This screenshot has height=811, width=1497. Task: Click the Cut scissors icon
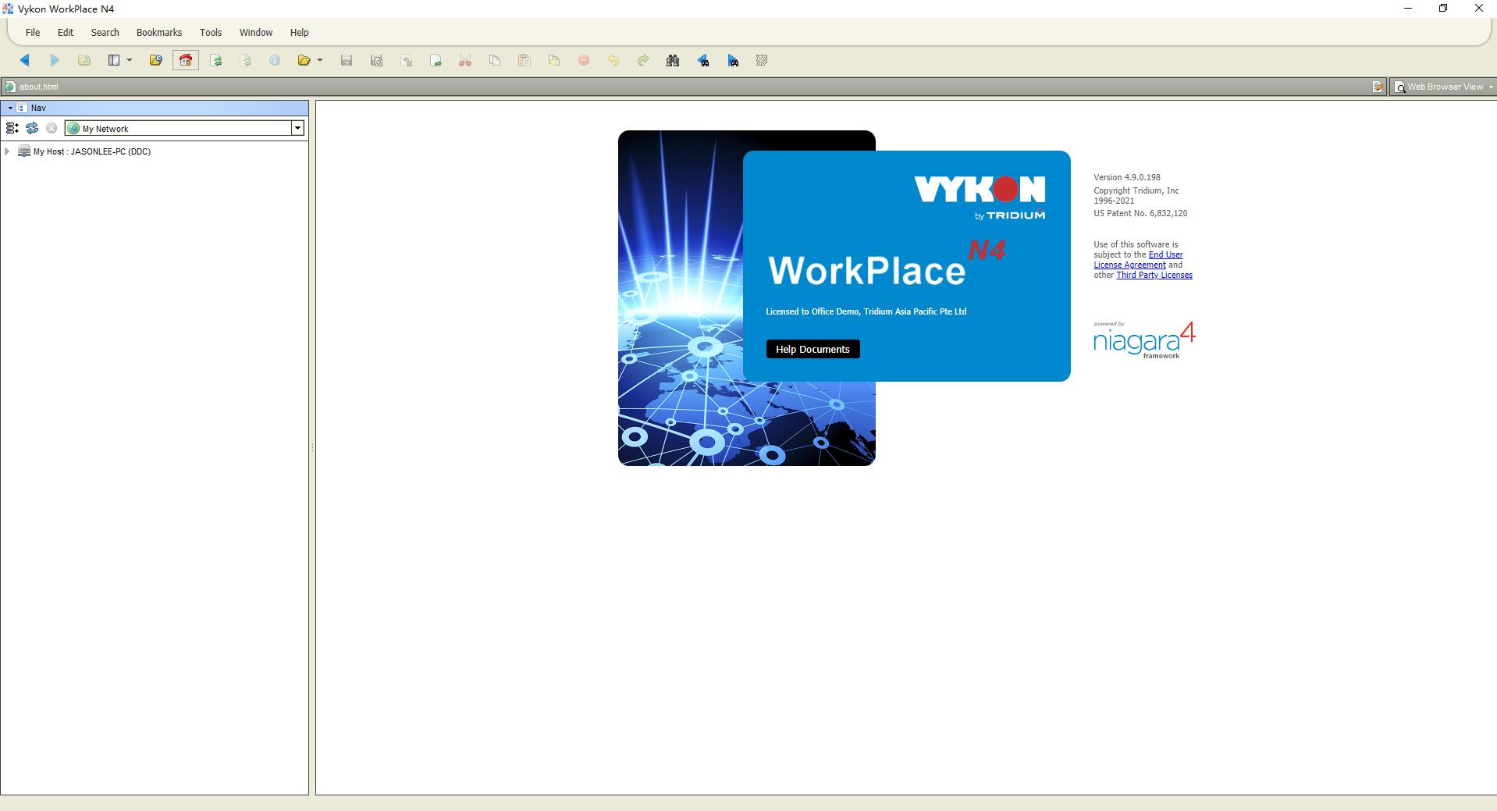(465, 60)
